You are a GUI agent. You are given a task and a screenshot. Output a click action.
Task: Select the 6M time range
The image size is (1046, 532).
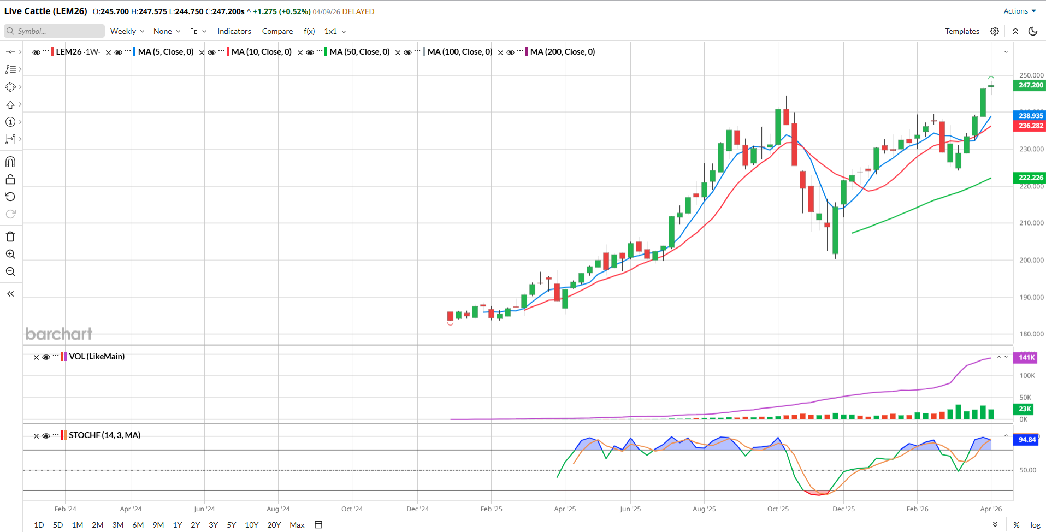tap(138, 525)
